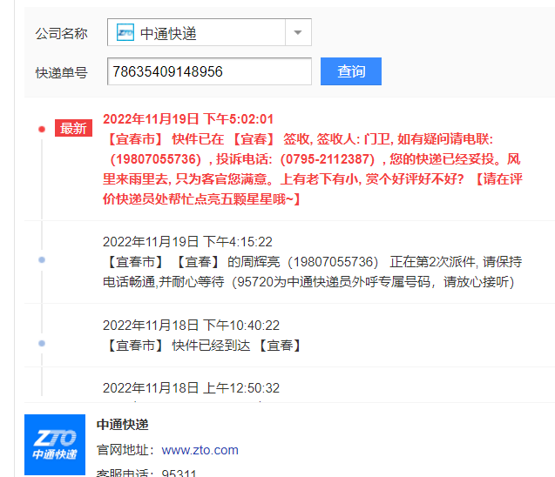
Task: Open the company name dropdown arrow
Action: pos(298,32)
